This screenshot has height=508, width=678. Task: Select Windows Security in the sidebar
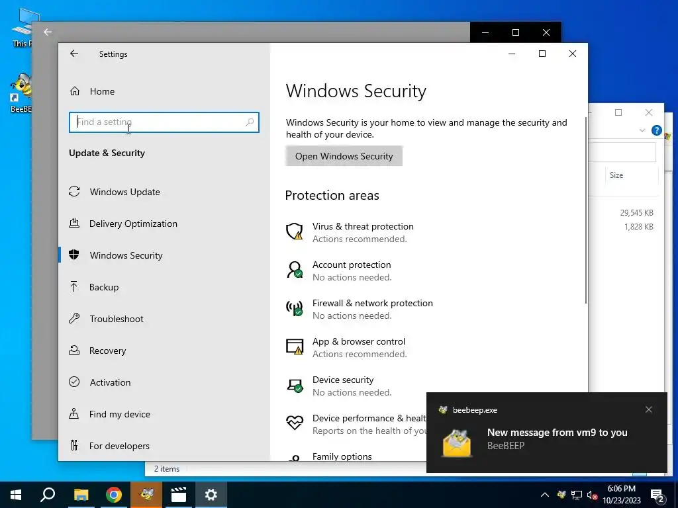(x=126, y=255)
